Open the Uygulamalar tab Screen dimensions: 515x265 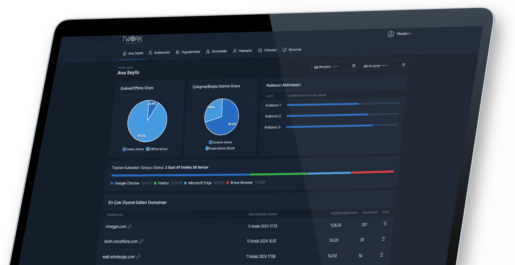[x=188, y=52]
